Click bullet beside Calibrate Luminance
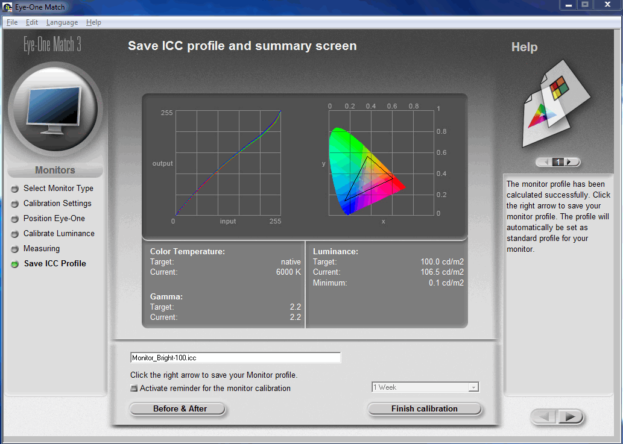 (15, 234)
